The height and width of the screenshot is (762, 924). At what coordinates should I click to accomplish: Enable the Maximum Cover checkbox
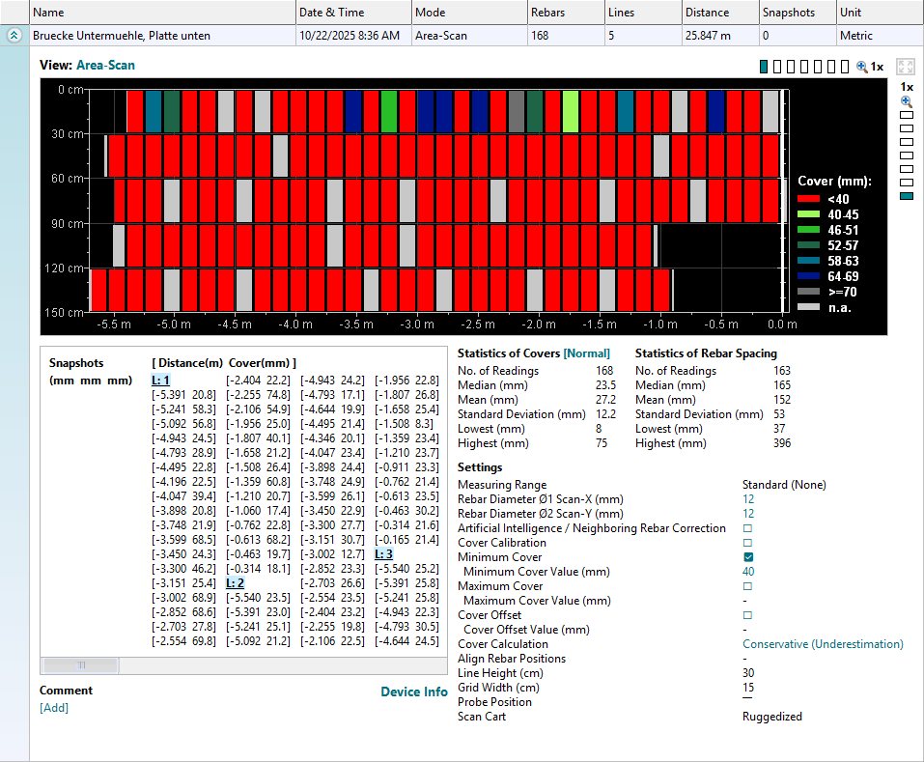click(747, 586)
